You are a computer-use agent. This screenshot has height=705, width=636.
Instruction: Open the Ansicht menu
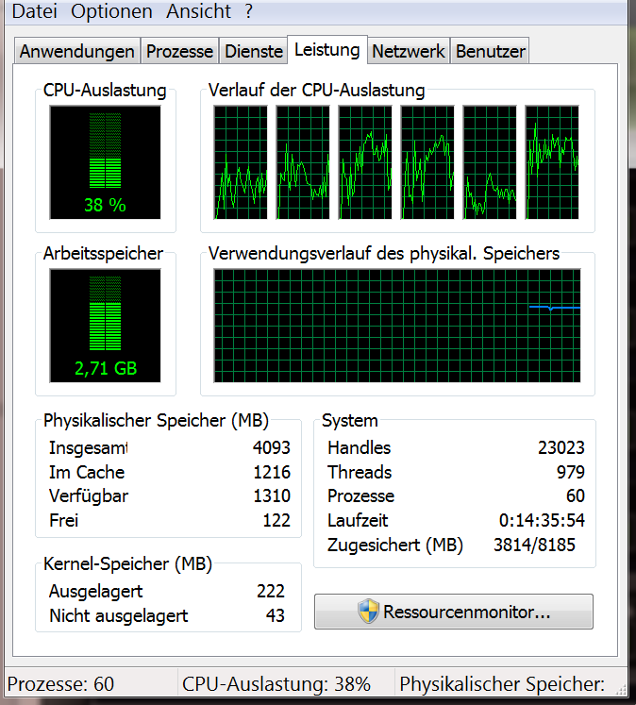[198, 11]
